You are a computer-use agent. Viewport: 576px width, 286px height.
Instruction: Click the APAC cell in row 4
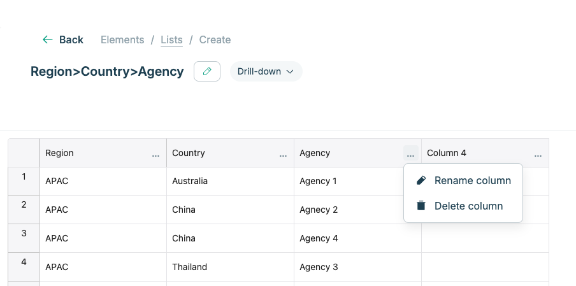[x=103, y=267]
